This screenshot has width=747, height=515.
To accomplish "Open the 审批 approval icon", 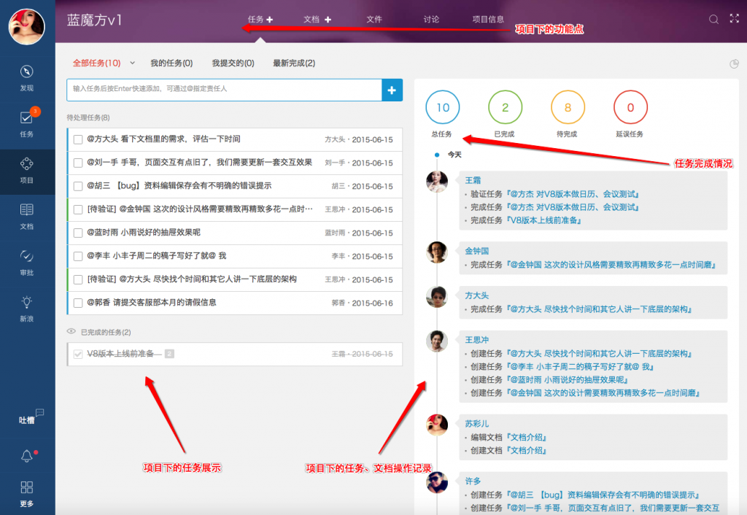I will pos(27,256).
